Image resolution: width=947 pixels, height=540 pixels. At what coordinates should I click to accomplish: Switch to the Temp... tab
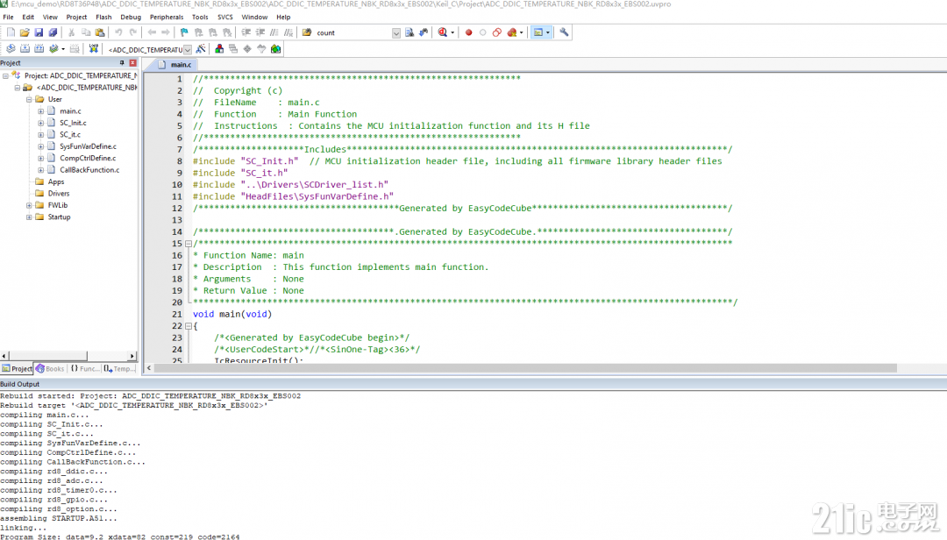click(x=119, y=368)
